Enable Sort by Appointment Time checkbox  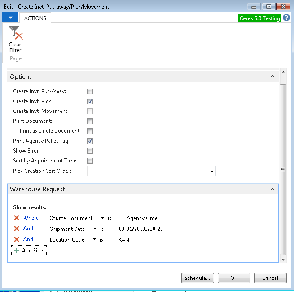(x=90, y=161)
